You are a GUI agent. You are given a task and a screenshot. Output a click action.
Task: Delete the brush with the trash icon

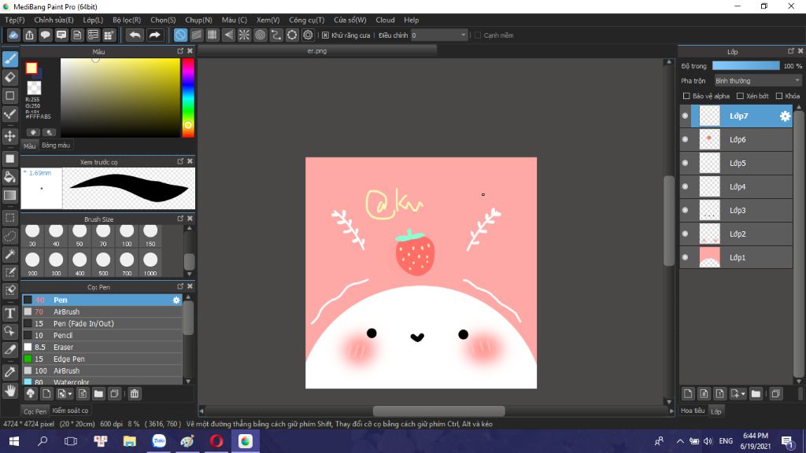tap(134, 394)
